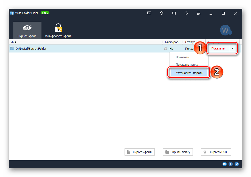Click the blue email icon in status bar
Viewport: 251px width, 177px height.
click(x=225, y=164)
